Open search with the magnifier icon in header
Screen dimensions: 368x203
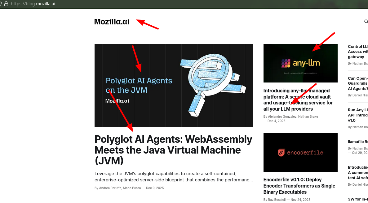point(366,22)
